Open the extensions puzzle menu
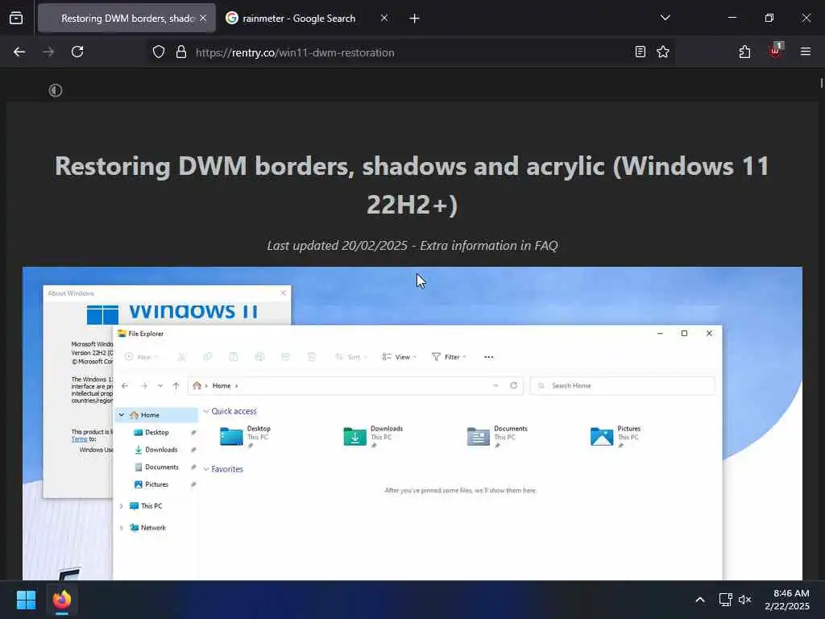Viewport: 825px width, 619px height. tap(744, 52)
